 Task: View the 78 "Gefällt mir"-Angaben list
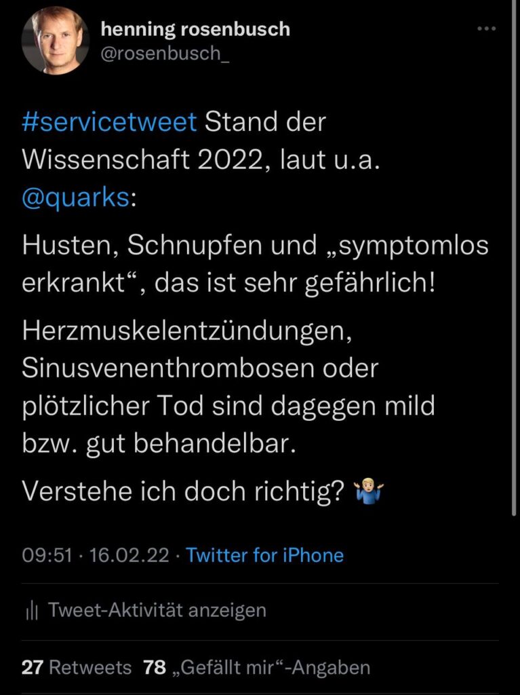click(x=256, y=667)
